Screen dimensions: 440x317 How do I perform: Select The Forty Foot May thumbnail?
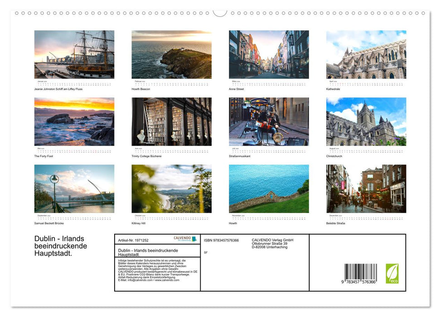(x=74, y=121)
